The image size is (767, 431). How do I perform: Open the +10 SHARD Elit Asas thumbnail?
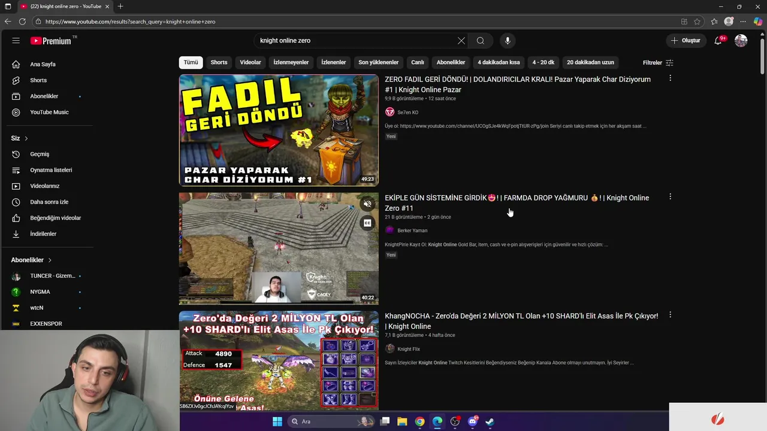[279, 360]
